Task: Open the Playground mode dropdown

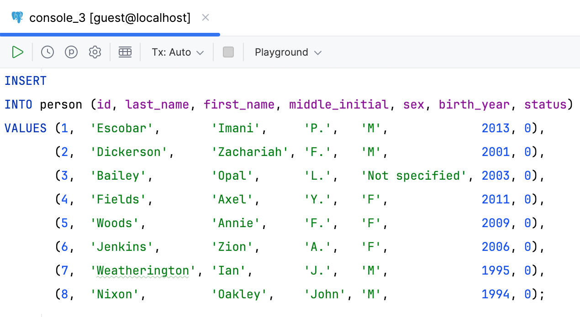Action: [x=288, y=52]
